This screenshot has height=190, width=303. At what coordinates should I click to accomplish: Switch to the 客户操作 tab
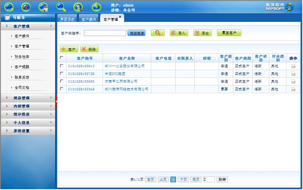89,19
